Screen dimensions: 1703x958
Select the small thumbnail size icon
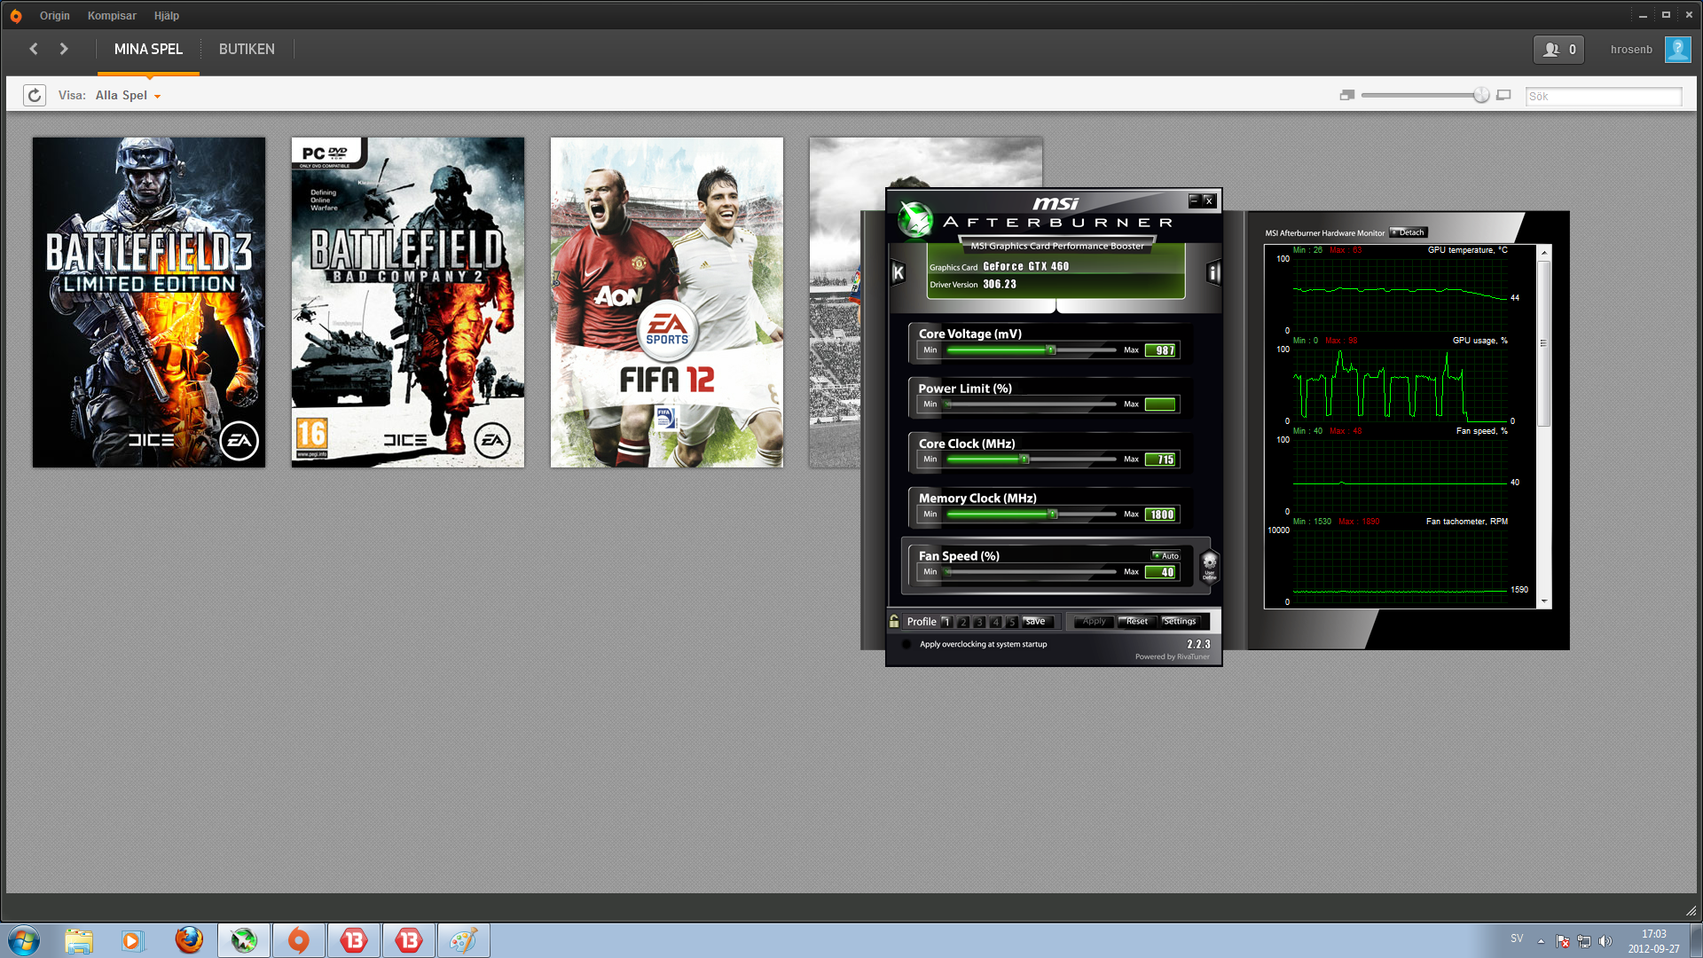click(x=1347, y=95)
